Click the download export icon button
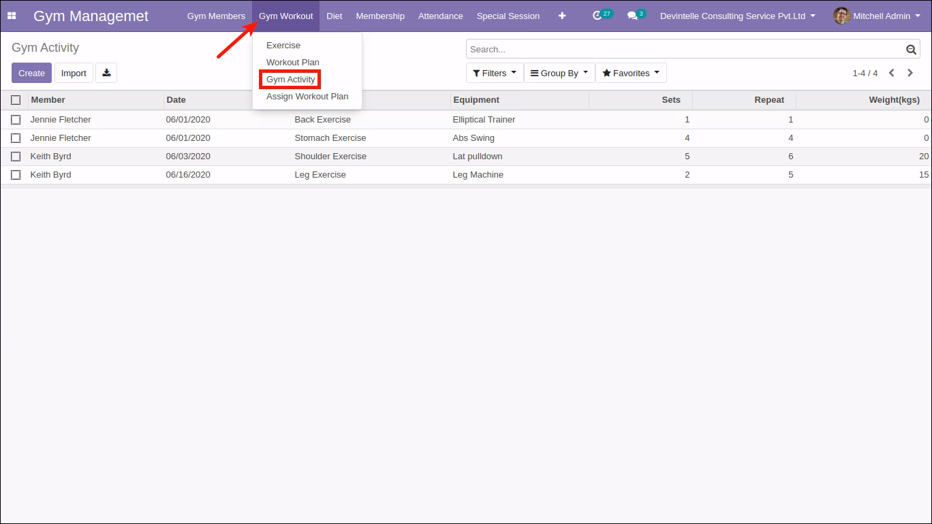The height and width of the screenshot is (524, 932). 106,73
